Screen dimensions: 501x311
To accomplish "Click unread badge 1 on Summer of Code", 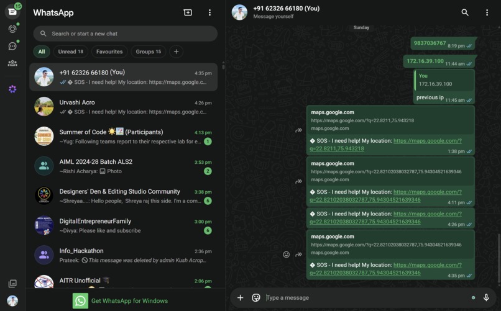I will [x=208, y=142].
